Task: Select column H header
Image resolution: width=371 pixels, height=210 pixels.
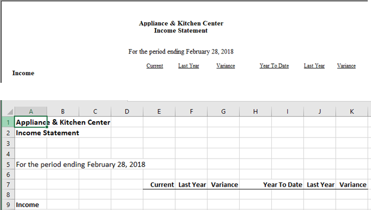Action: [255, 111]
